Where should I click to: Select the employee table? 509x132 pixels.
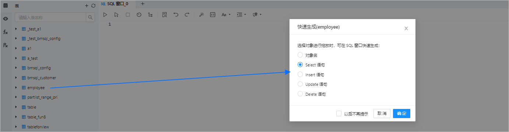pyautogui.click(x=36, y=88)
